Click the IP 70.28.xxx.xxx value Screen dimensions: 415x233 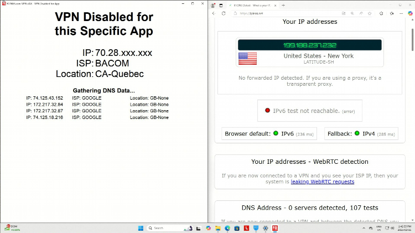[x=123, y=53]
